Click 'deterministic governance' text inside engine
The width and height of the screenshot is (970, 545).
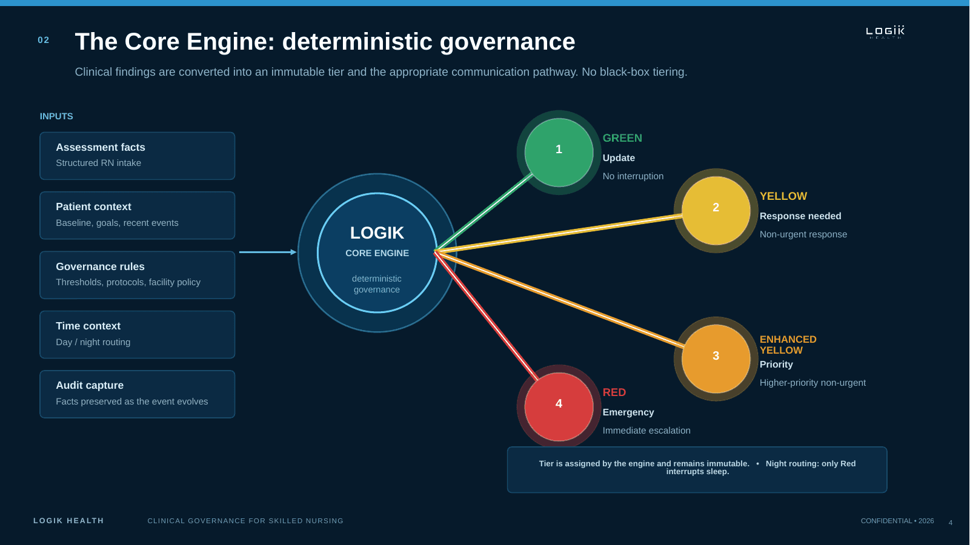click(x=377, y=284)
